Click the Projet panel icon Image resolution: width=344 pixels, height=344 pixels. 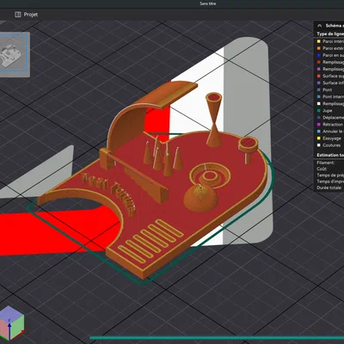pyautogui.click(x=18, y=15)
